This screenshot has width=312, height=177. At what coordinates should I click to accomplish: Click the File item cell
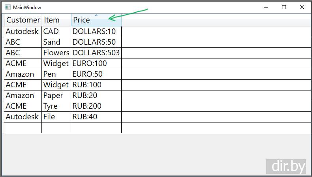(x=56, y=117)
